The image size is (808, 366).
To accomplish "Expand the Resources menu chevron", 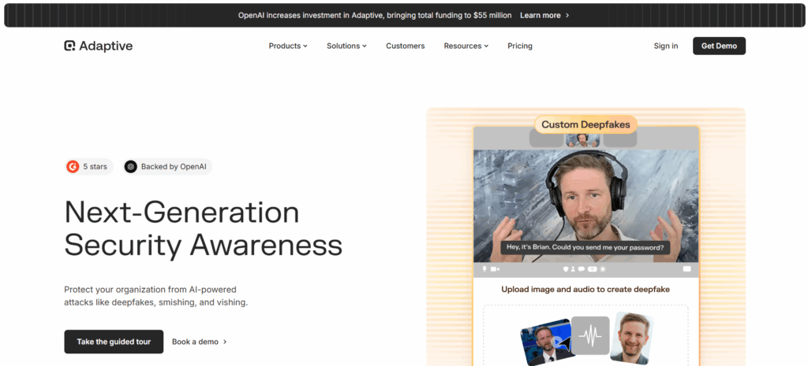I will (x=486, y=46).
